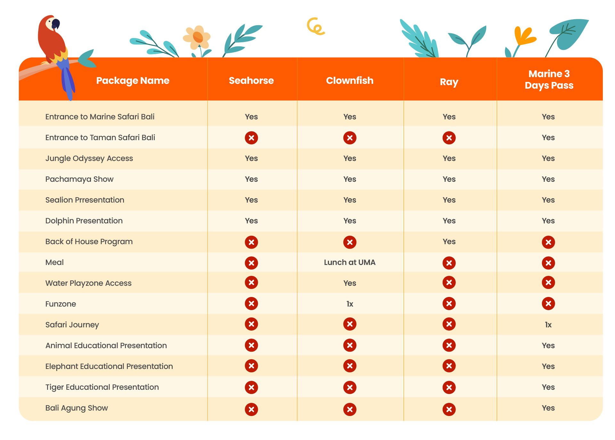Select the Seahorse column header
615x440 pixels.
[251, 80]
